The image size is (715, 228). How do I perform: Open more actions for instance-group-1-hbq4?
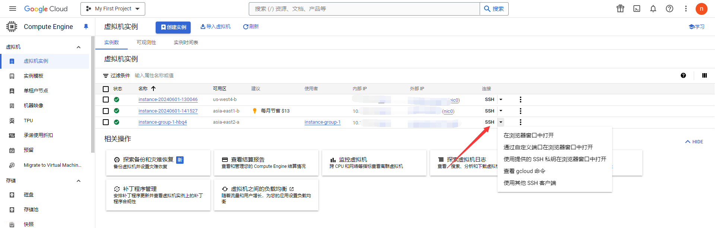pyautogui.click(x=521, y=122)
